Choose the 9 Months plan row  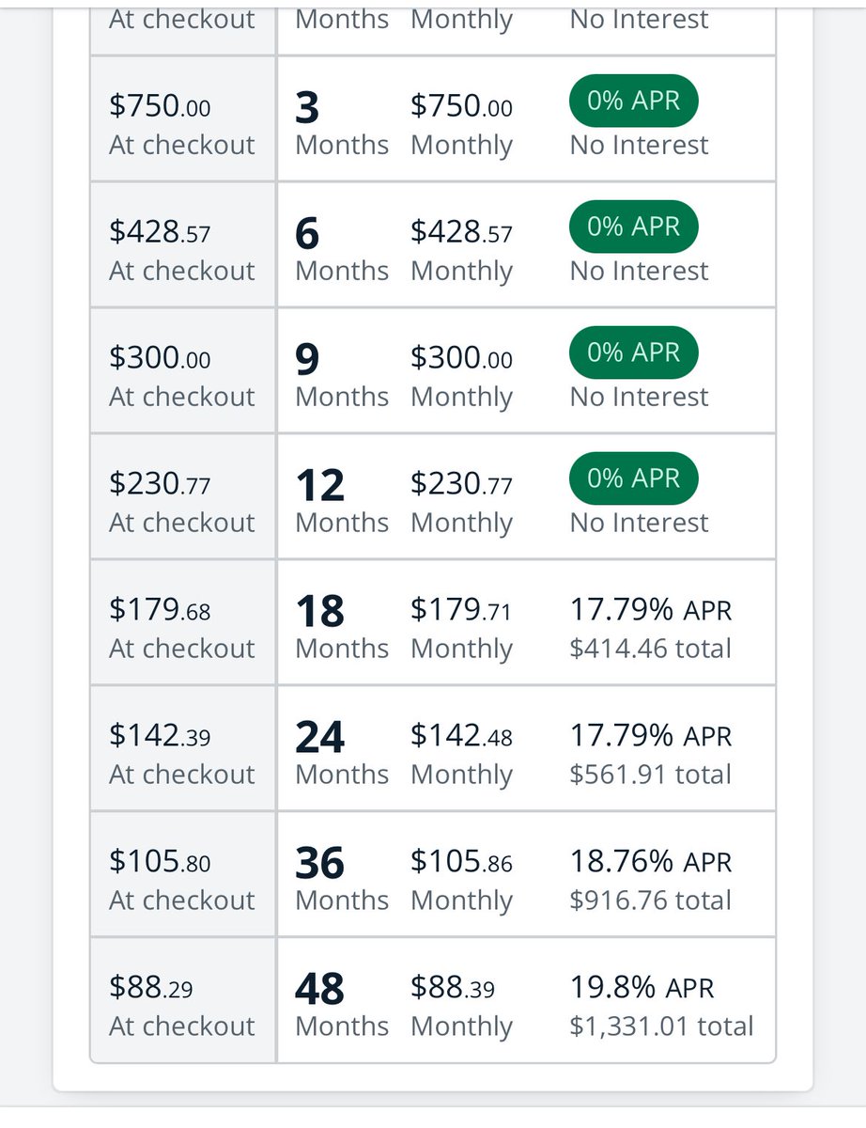pyautogui.click(x=433, y=371)
